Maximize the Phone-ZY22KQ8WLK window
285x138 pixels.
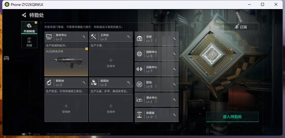click(263, 4)
